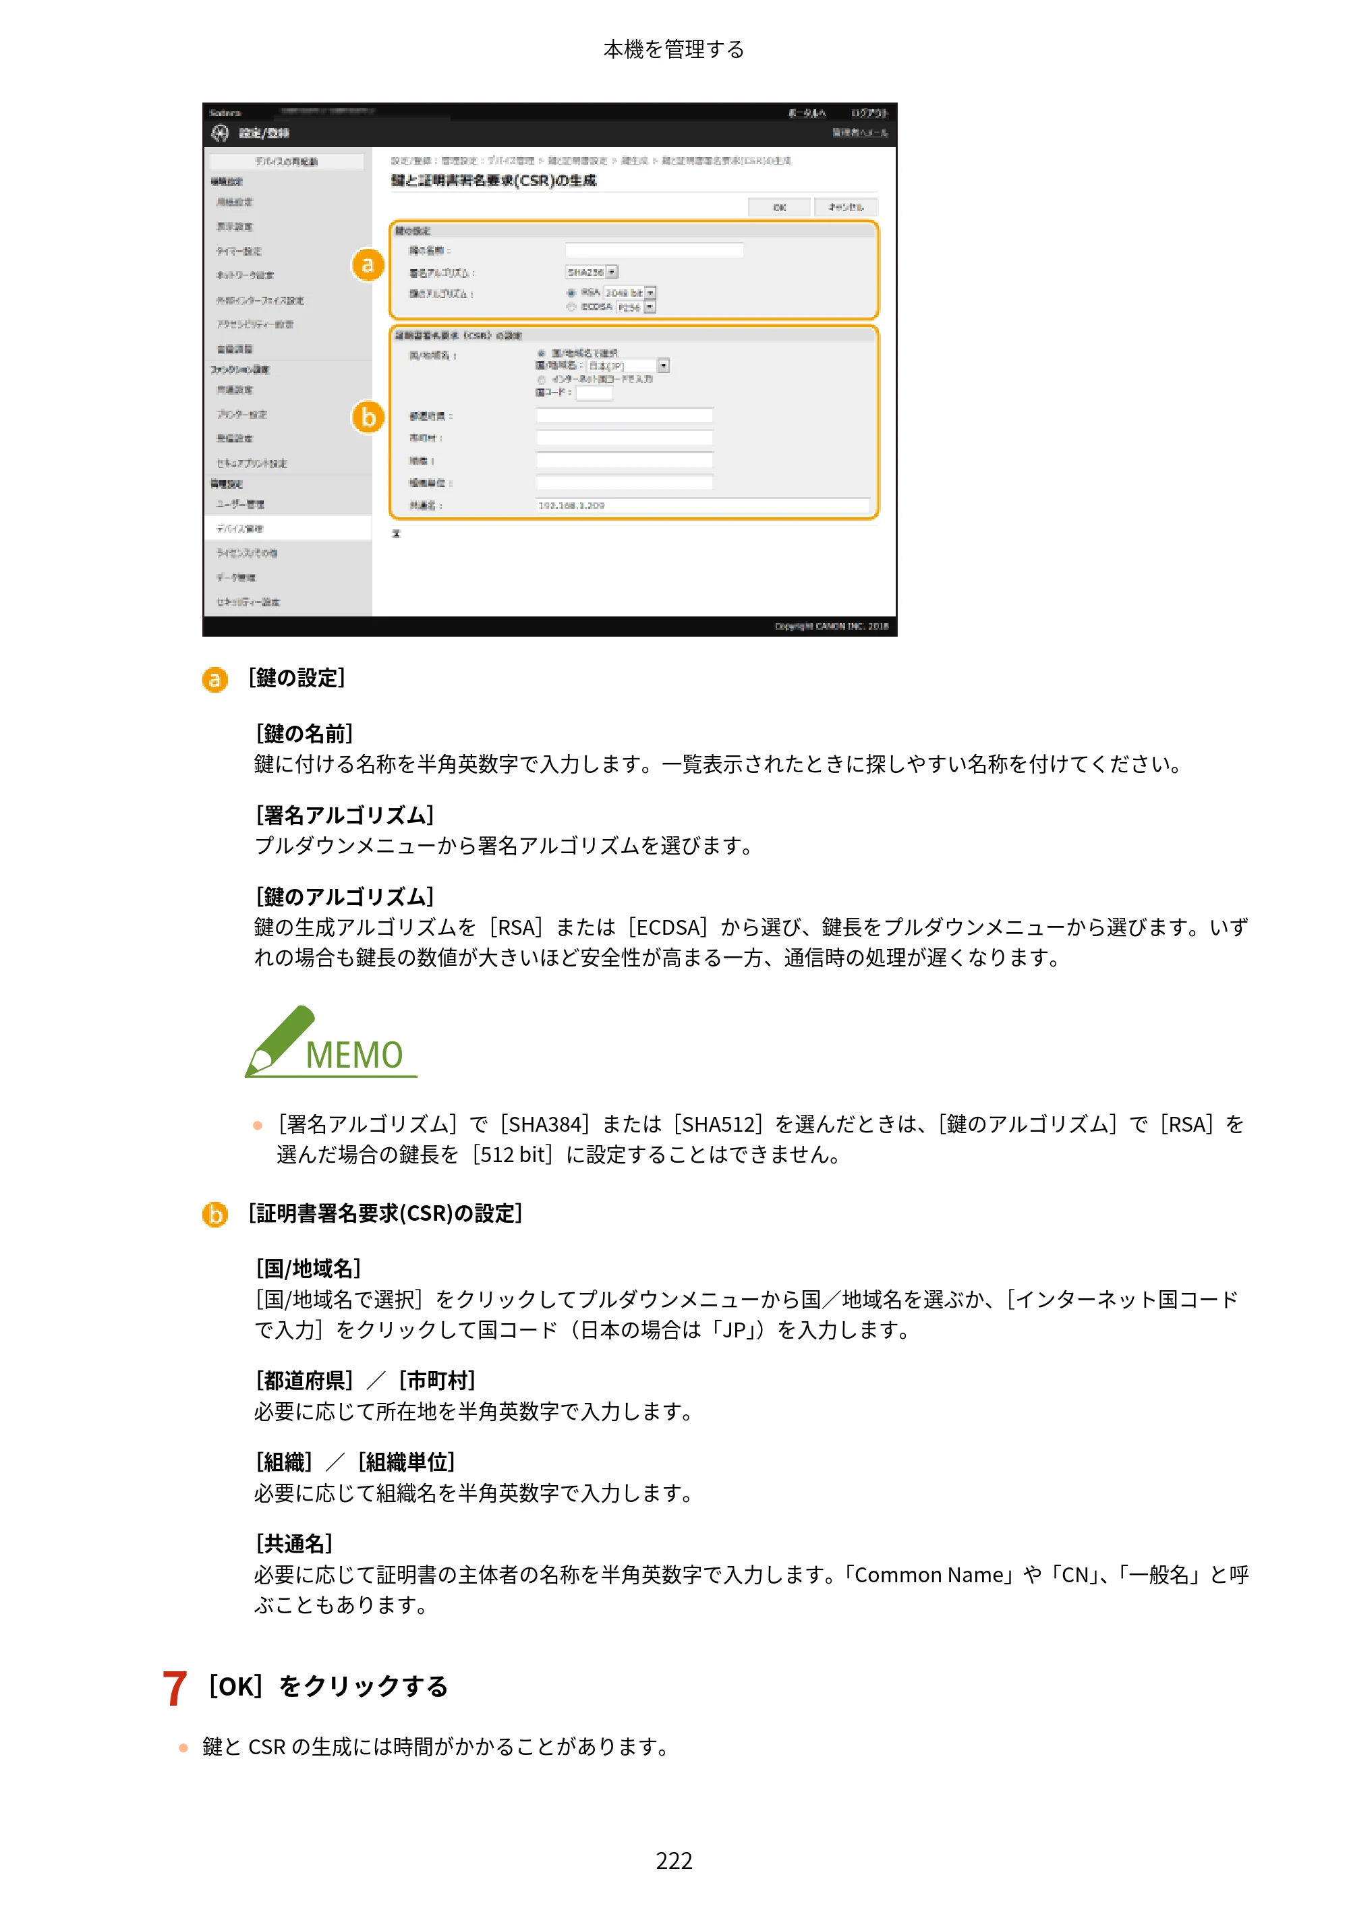Viewport: 1349px width, 1908px height.
Task: Click the 国コード input field
Action: point(594,393)
